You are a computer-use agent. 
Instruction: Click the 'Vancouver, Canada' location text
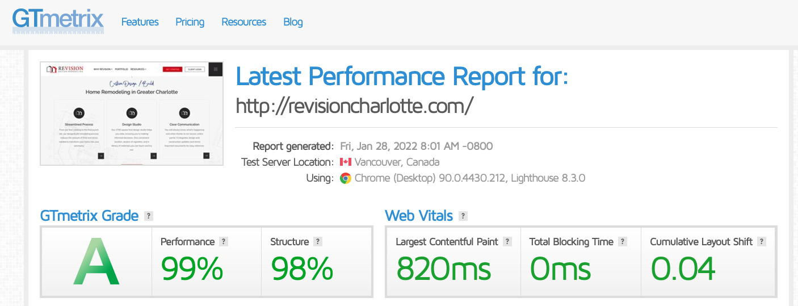(x=397, y=162)
